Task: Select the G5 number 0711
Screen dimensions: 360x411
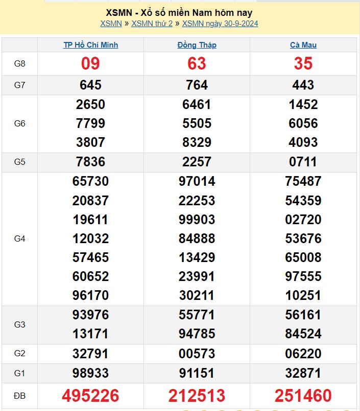Action: click(x=303, y=162)
